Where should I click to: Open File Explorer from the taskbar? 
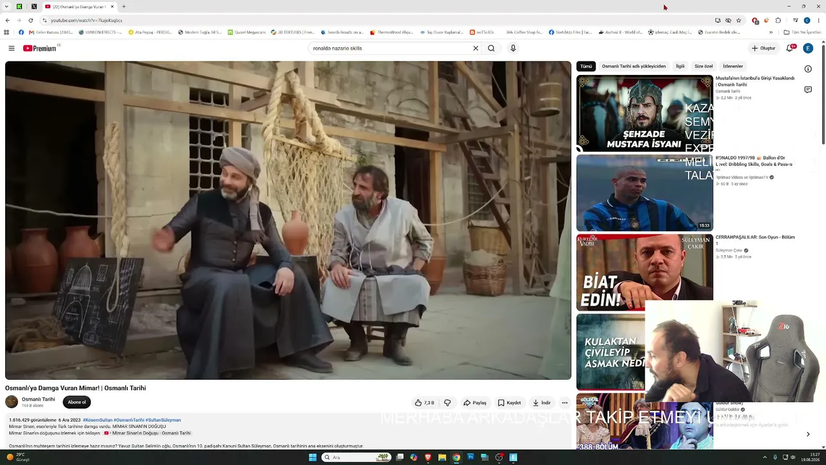(x=442, y=457)
